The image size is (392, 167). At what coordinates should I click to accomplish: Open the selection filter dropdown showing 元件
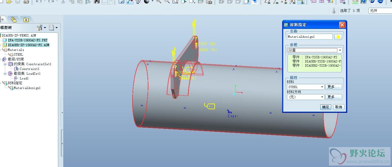[x=380, y=10]
